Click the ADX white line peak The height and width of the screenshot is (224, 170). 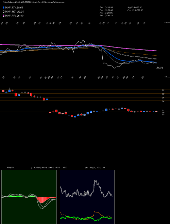click(95, 181)
